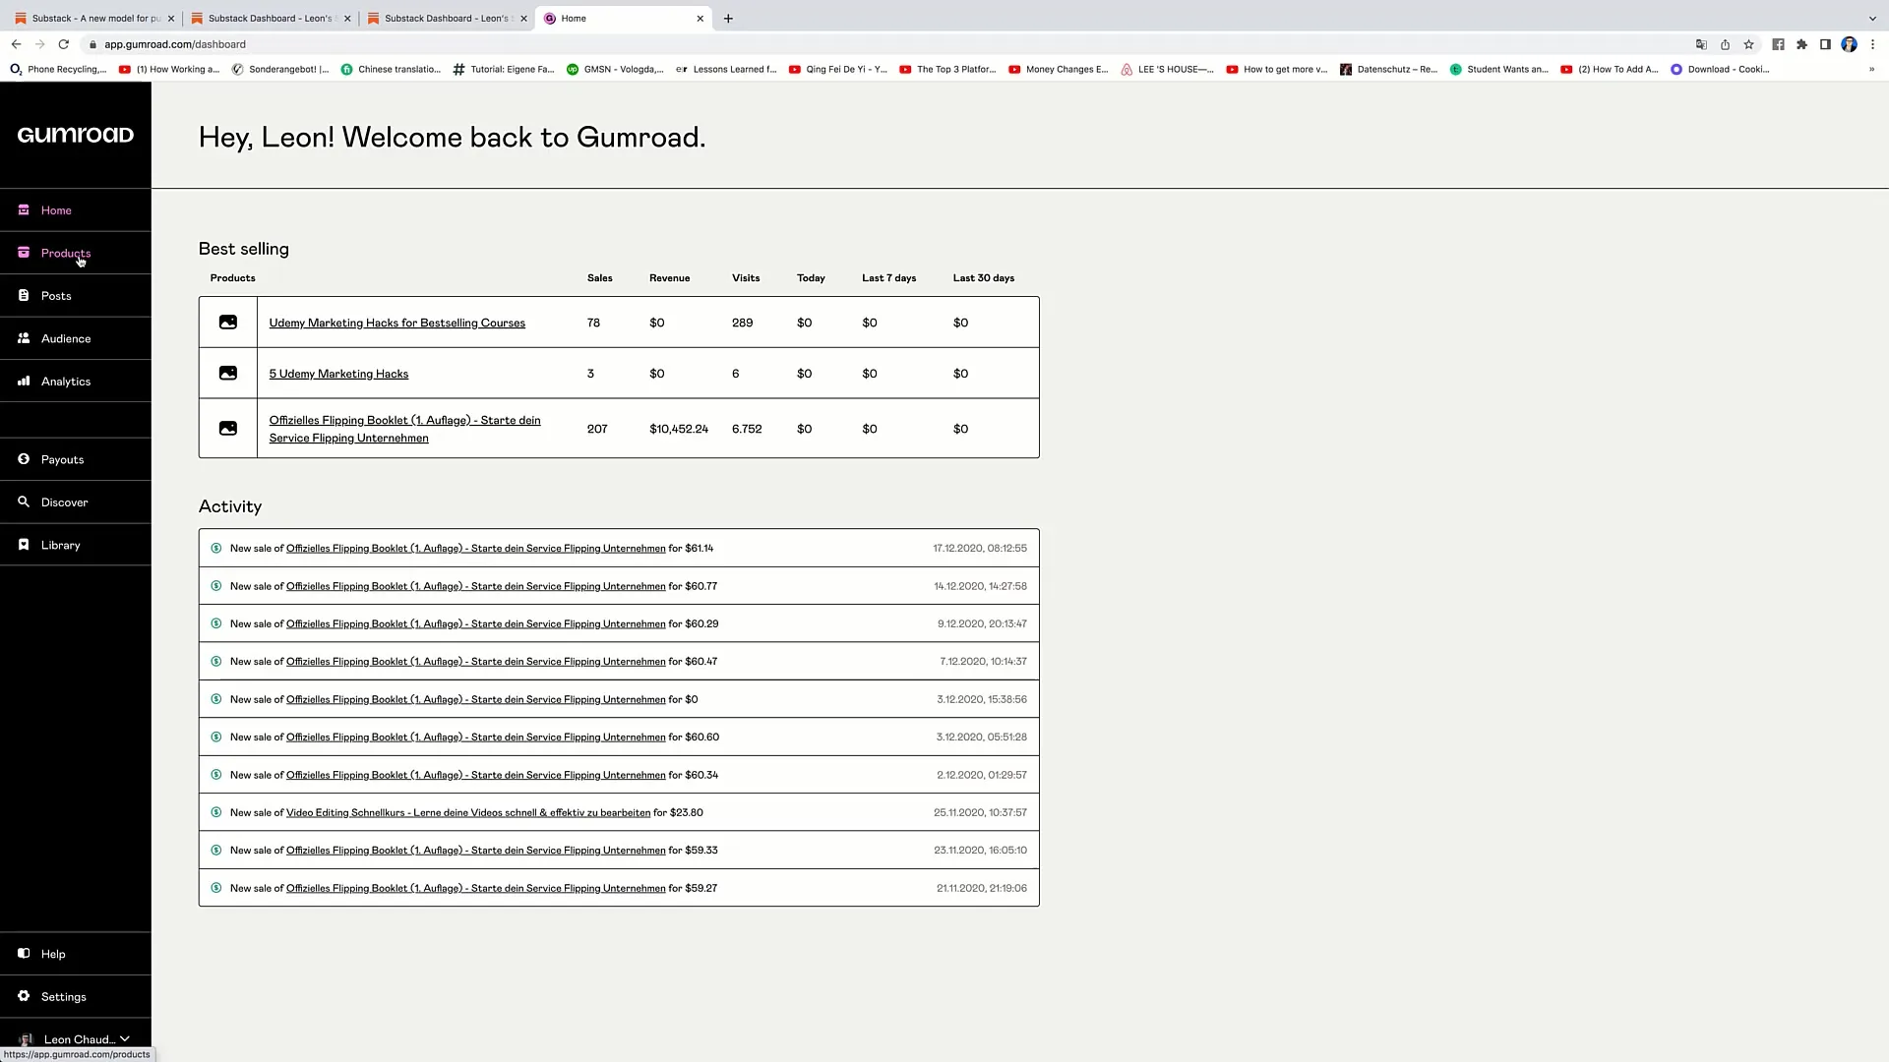1889x1062 pixels.
Task: Click the share icon in address bar
Action: click(x=1725, y=44)
